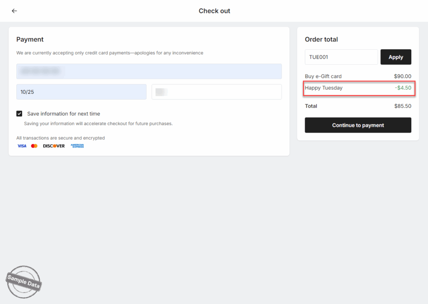The height and width of the screenshot is (304, 428).
Task: Click the Sample Data stamp
Action: coord(24,283)
